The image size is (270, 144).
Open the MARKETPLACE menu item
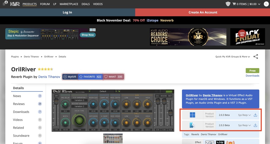coord(69,4)
